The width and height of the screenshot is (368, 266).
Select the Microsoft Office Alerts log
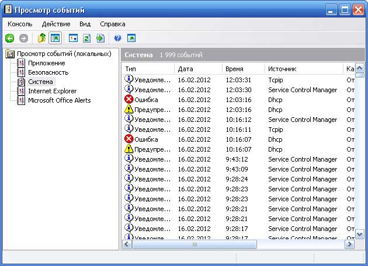(x=59, y=100)
